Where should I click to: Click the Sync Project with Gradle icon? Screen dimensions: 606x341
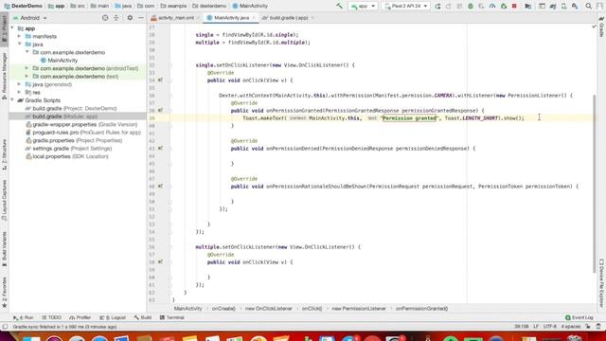(x=553, y=7)
